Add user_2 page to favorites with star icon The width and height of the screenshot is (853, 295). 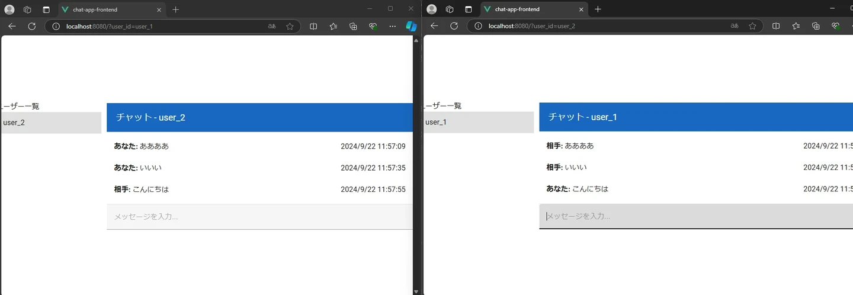tap(752, 26)
